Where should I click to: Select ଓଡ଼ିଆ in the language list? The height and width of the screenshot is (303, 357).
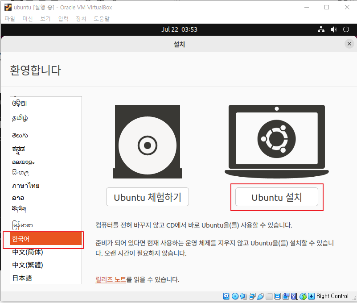point(46,103)
